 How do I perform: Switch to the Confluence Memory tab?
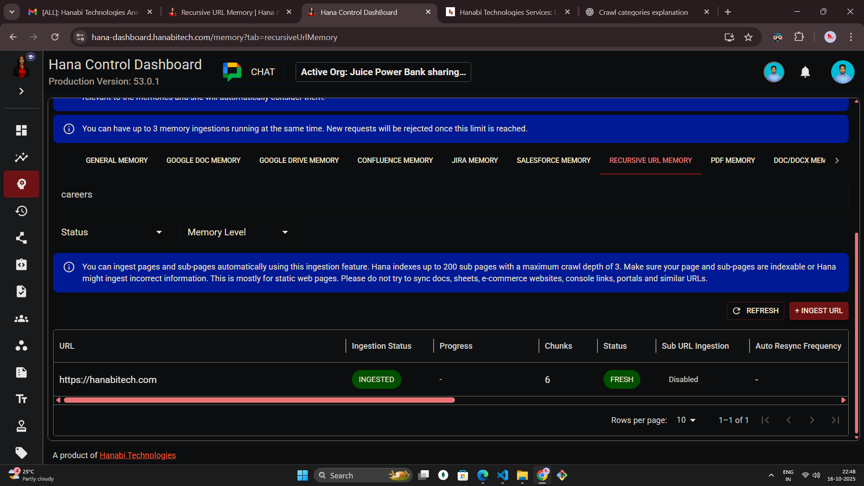395,161
